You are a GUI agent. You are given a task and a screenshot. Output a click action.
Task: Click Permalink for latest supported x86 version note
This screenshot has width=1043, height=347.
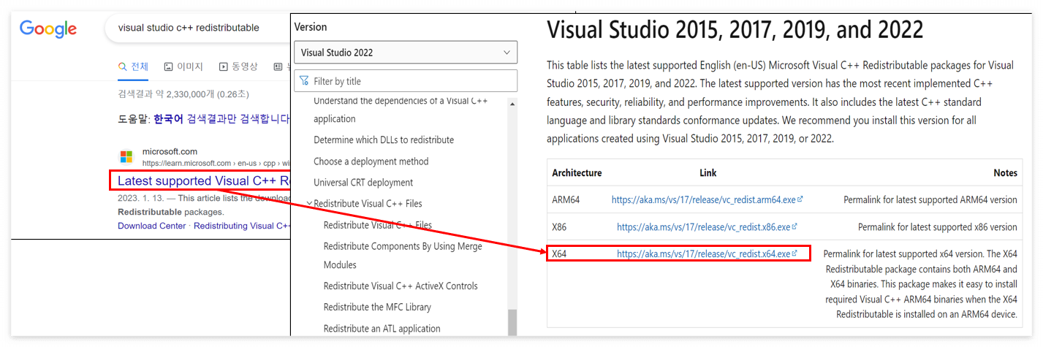tap(938, 227)
